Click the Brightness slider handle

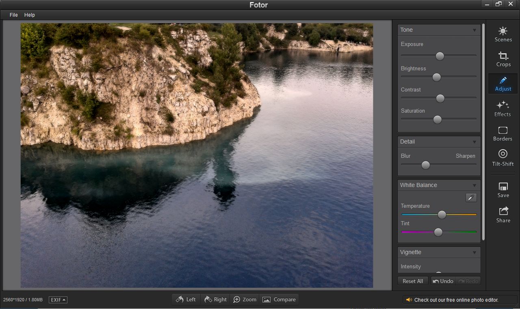point(437,77)
